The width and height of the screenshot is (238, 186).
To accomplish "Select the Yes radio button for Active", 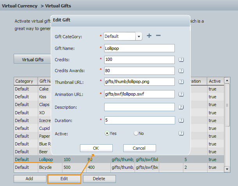I will click(x=107, y=133).
